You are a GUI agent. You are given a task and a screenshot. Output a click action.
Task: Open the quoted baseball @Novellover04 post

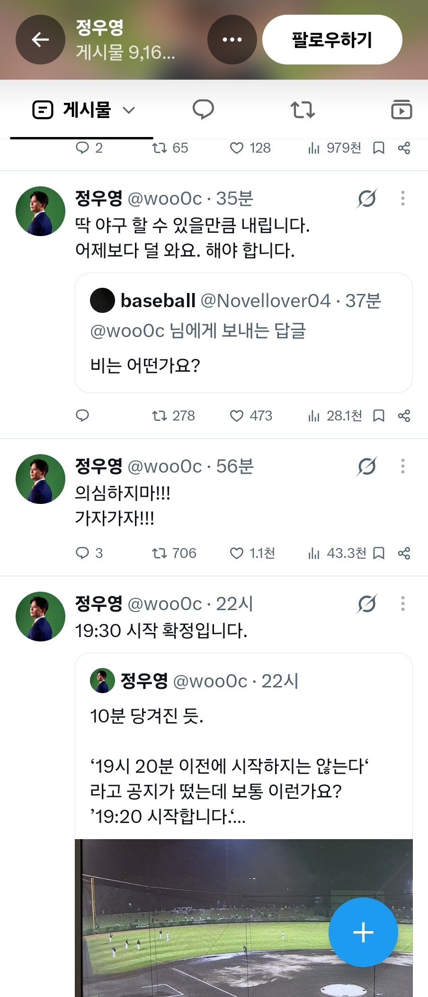click(243, 333)
